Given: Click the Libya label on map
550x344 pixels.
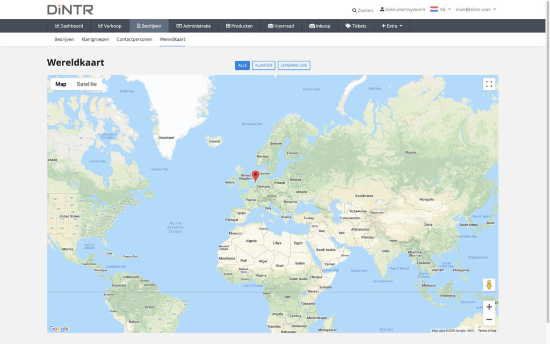Looking at the screenshot, I should pyautogui.click(x=277, y=243).
